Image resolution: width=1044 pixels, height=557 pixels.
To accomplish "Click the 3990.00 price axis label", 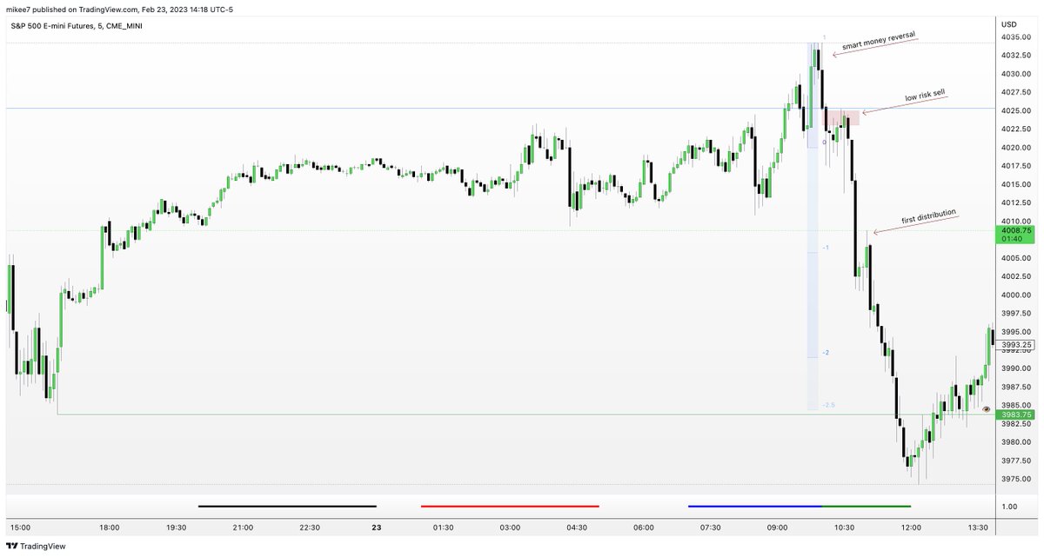I will pos(1015,368).
